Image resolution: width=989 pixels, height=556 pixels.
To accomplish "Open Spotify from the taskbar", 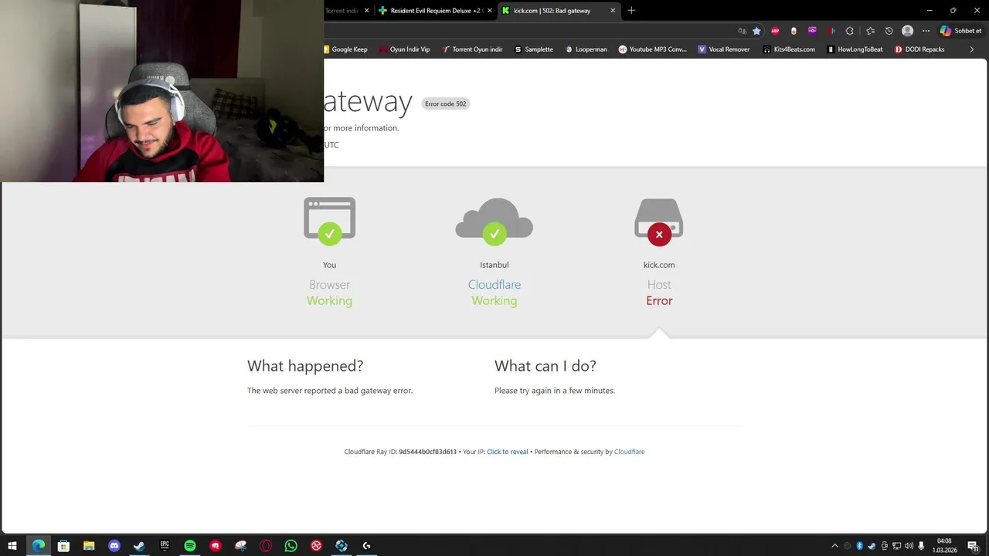I will click(x=190, y=546).
